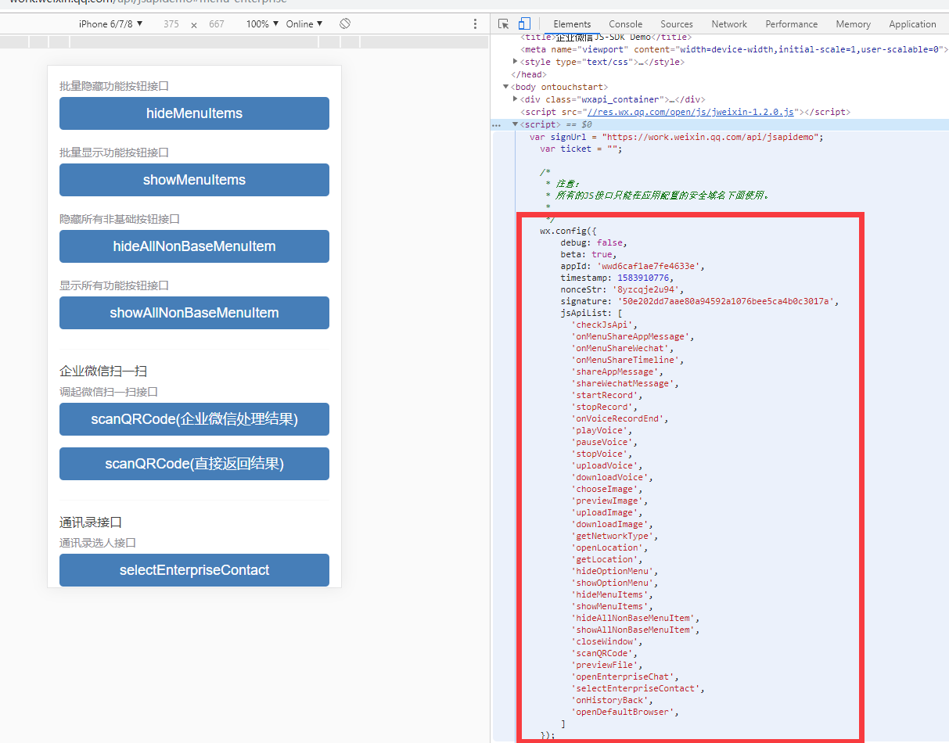Switch to the Performance tab
The image size is (949, 743).
[791, 24]
